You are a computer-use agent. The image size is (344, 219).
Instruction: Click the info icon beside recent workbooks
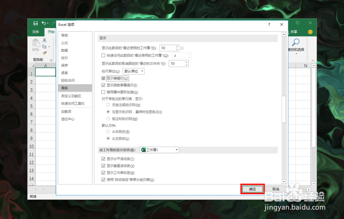tap(182, 48)
